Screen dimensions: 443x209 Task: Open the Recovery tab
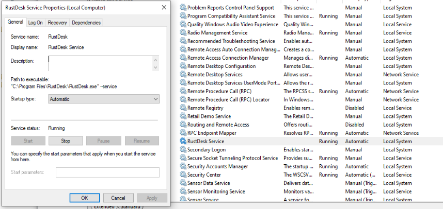pos(57,23)
